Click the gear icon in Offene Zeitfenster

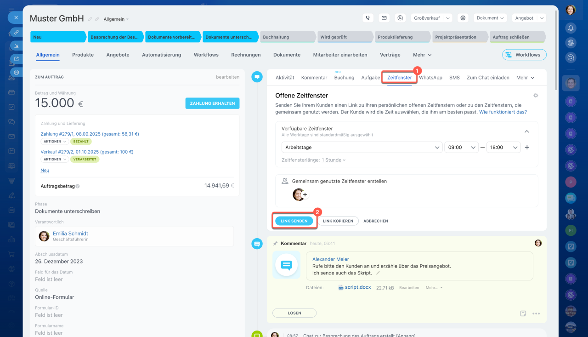(535, 96)
